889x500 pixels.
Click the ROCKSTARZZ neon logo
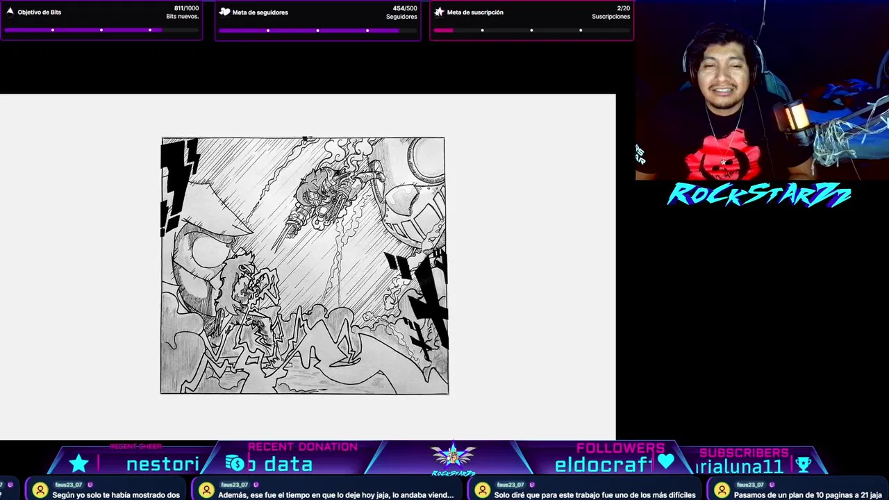[759, 194]
